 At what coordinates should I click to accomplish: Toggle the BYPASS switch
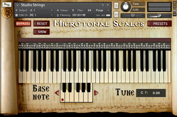pos(23,24)
